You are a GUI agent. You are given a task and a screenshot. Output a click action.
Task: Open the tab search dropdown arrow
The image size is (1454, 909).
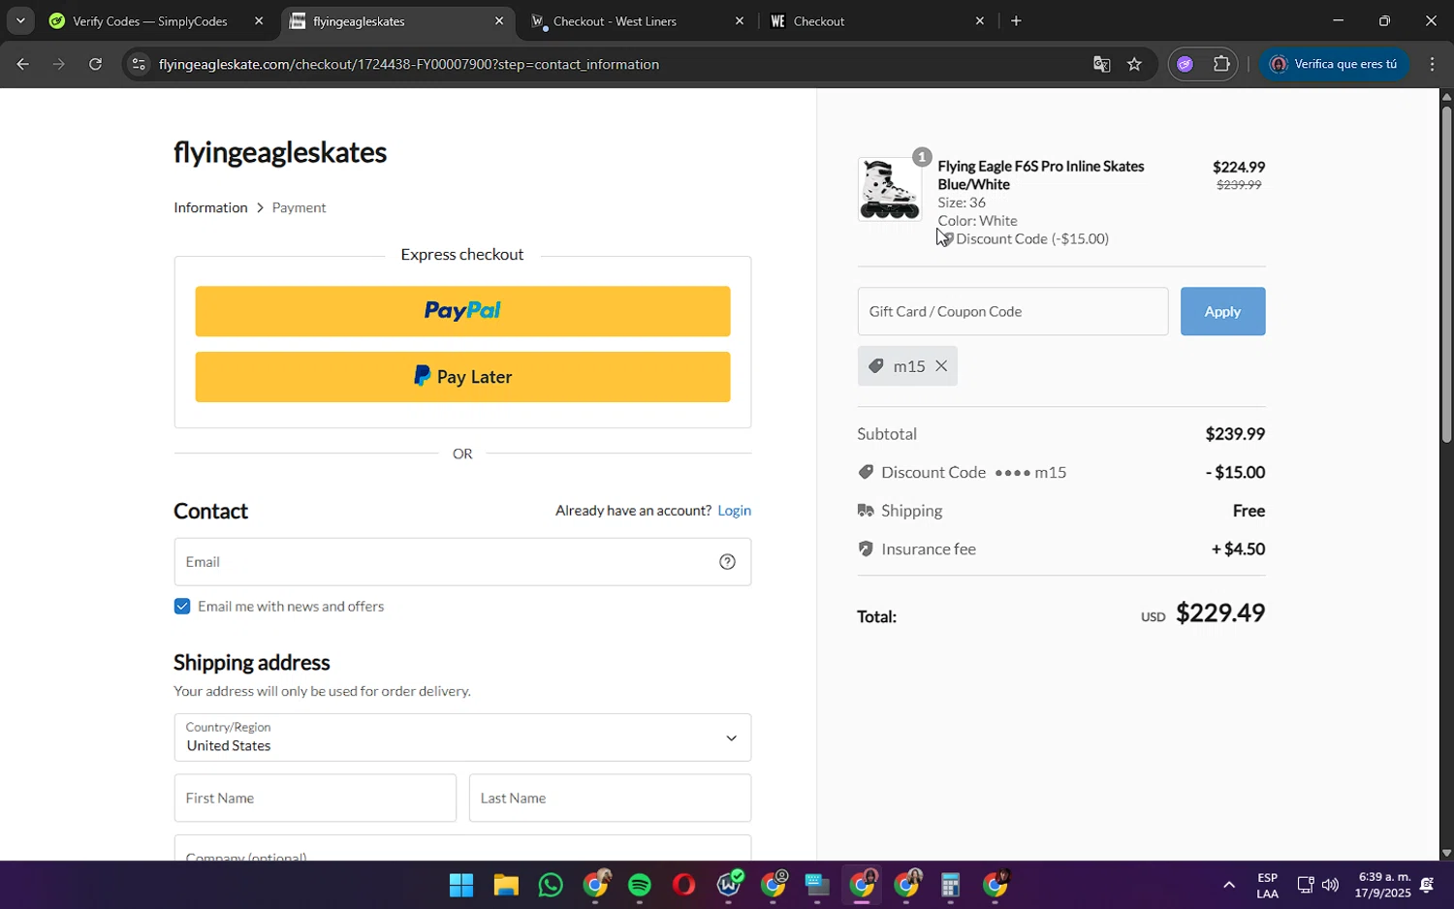pos(20,20)
